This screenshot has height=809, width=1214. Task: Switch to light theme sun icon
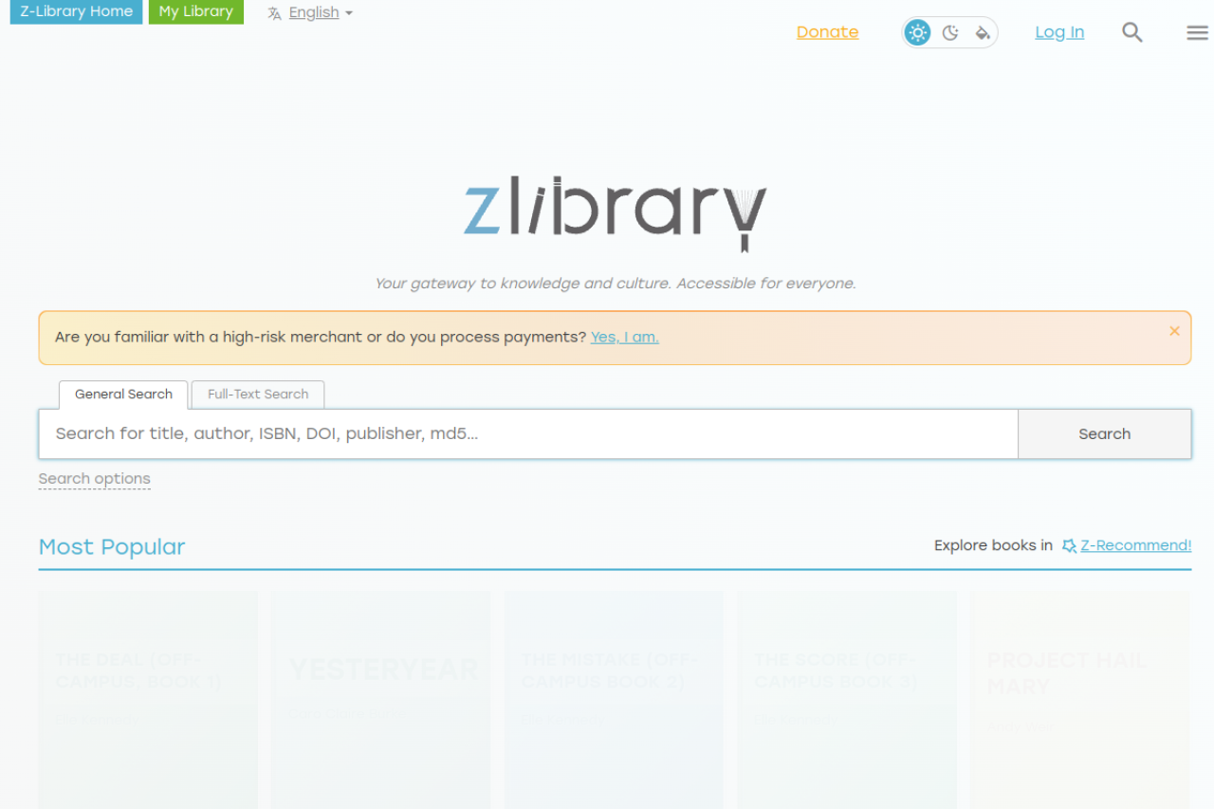pos(917,32)
